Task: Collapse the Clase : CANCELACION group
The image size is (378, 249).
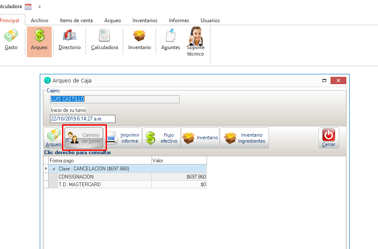Action: [x=54, y=169]
